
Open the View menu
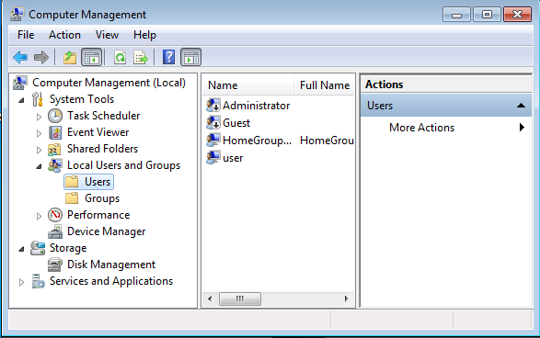(x=107, y=35)
